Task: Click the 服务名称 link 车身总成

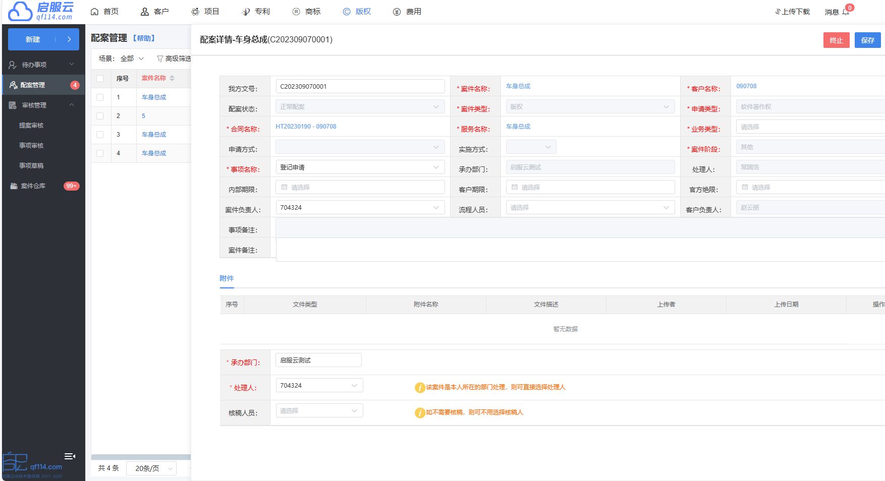Action: click(x=518, y=127)
